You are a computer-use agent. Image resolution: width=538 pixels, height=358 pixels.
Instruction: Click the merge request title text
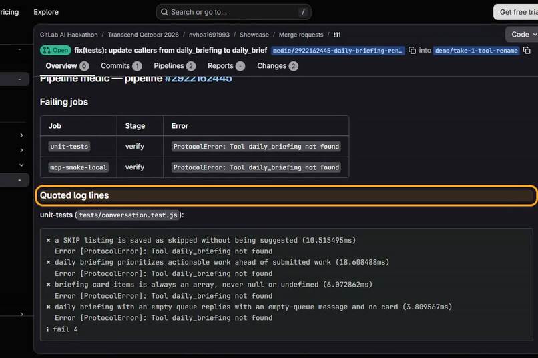pyautogui.click(x=170, y=51)
